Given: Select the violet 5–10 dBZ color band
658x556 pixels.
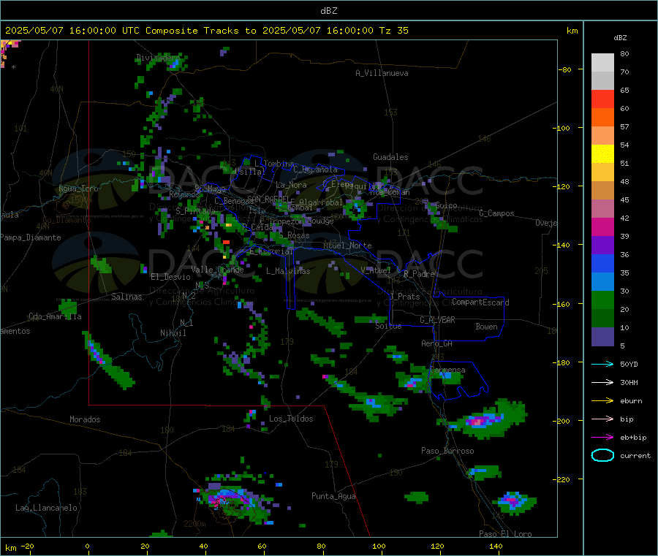Looking at the screenshot, I should pos(602,337).
